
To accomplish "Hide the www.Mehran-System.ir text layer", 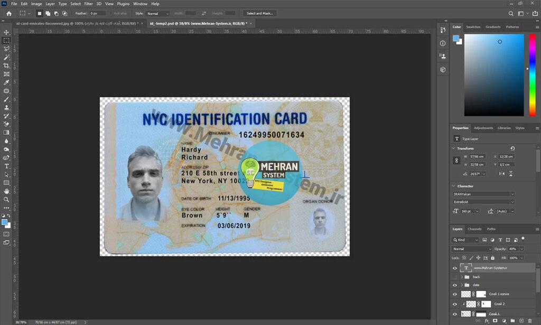I will 455,268.
